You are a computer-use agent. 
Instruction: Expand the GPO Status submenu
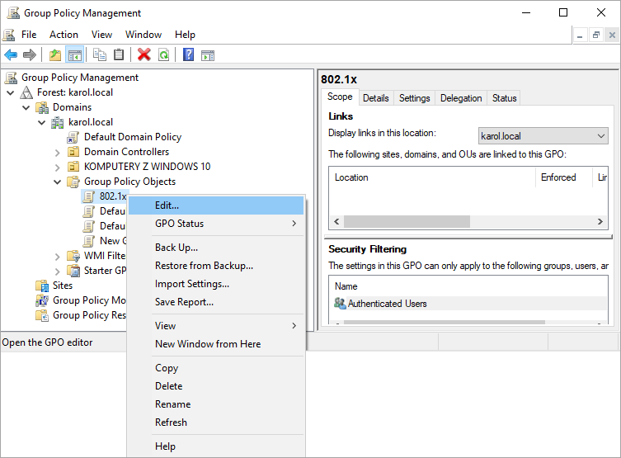(223, 224)
